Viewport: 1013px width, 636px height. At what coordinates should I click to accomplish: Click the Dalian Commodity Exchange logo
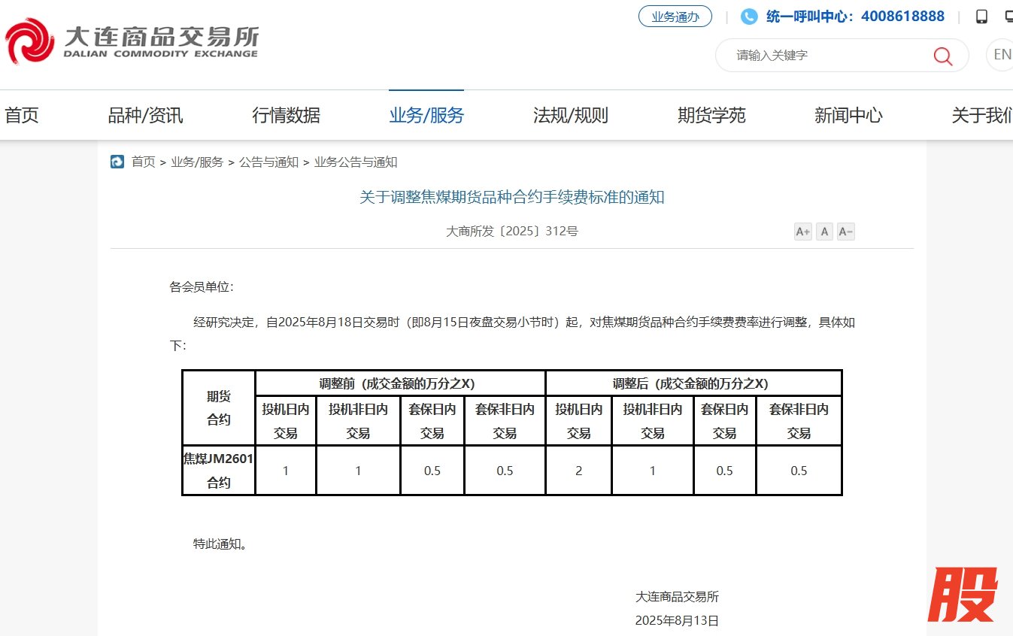click(132, 41)
